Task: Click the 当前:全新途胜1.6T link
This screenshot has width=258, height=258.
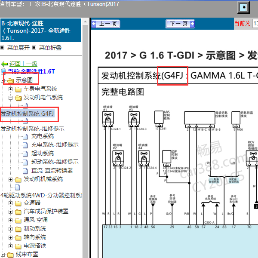Action: pos(31,71)
